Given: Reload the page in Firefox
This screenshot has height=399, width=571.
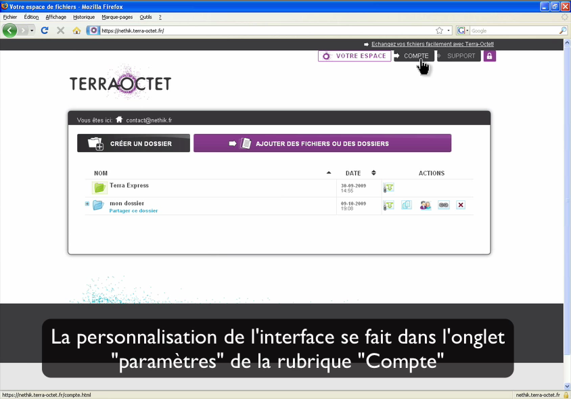Looking at the screenshot, I should [45, 30].
